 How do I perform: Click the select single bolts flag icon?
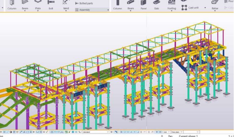pos(34,132)
